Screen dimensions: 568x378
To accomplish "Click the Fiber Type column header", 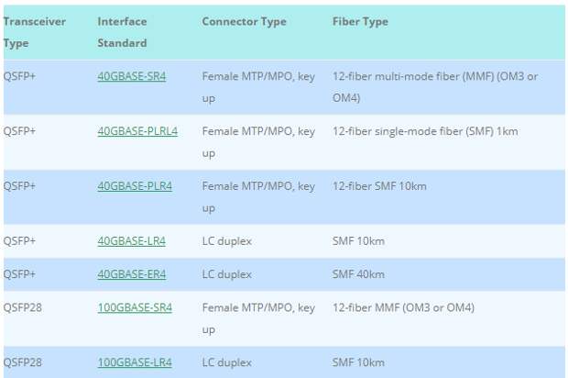I will [x=360, y=22].
